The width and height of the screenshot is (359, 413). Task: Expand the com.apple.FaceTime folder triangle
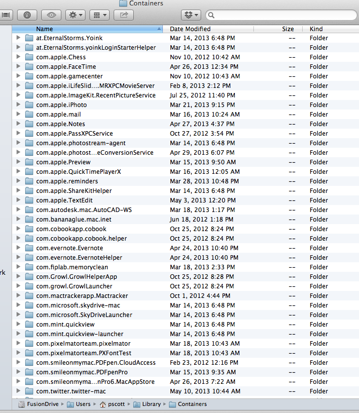[18, 66]
